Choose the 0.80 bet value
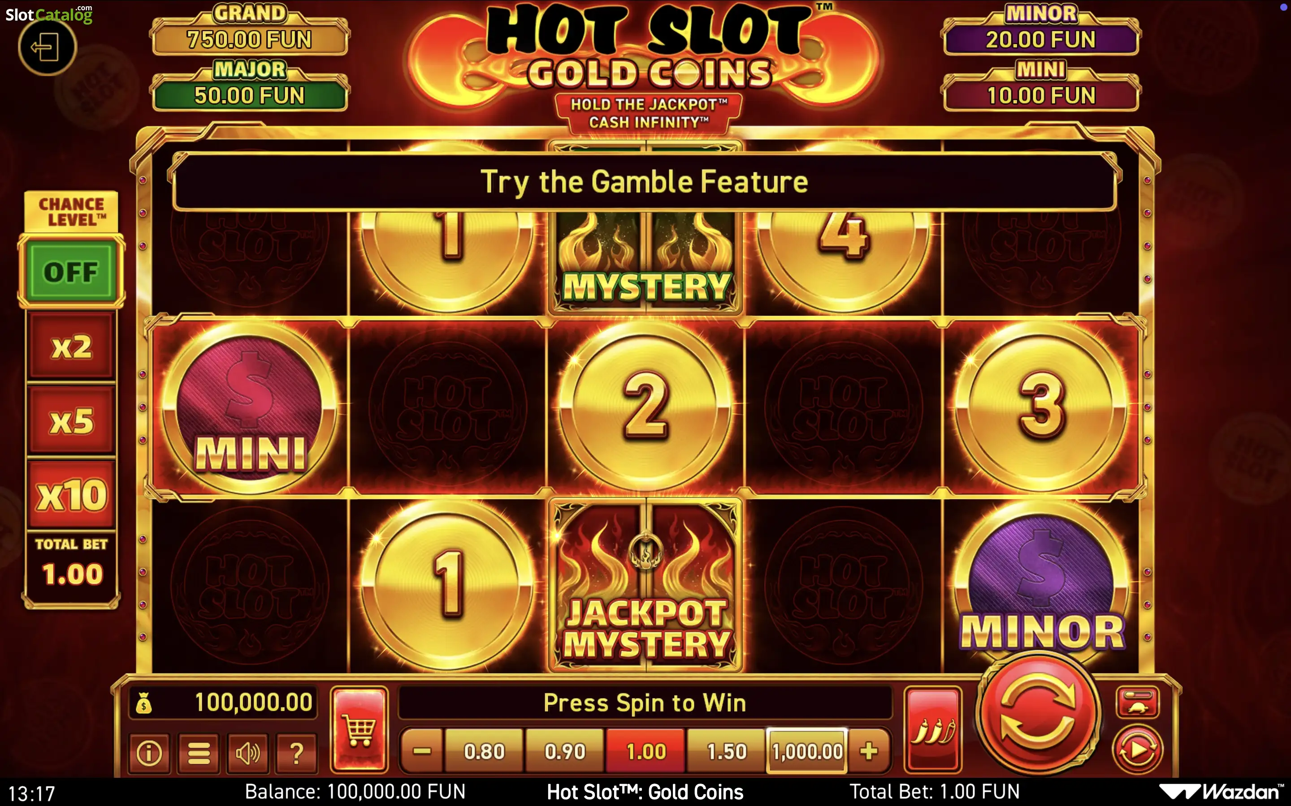 484,751
